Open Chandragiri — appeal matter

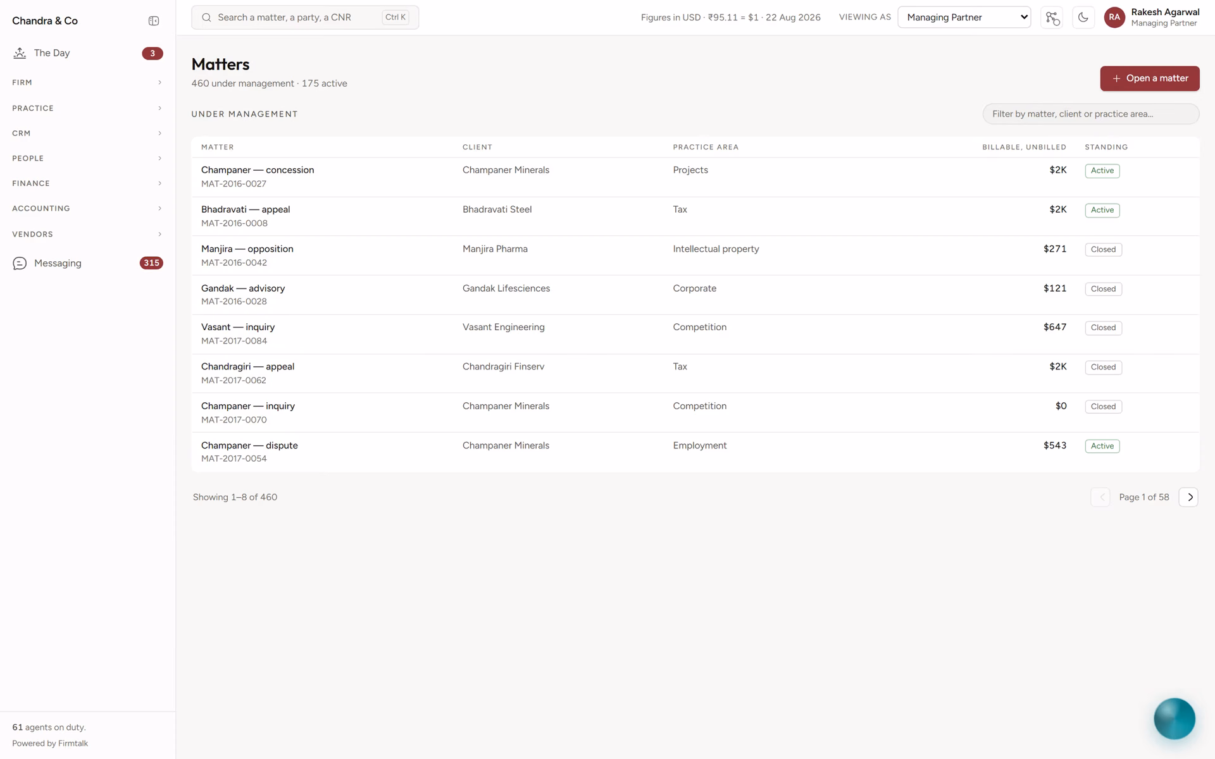tap(247, 367)
